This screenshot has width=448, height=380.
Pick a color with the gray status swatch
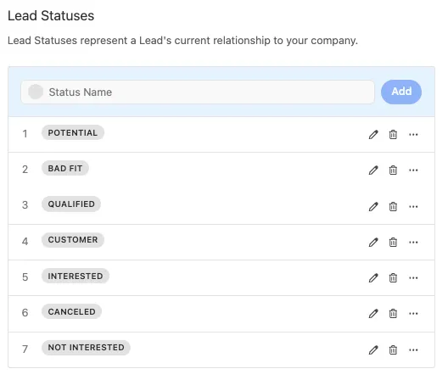(x=36, y=92)
